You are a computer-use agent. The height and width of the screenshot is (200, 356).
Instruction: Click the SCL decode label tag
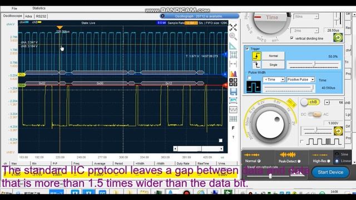point(22,74)
